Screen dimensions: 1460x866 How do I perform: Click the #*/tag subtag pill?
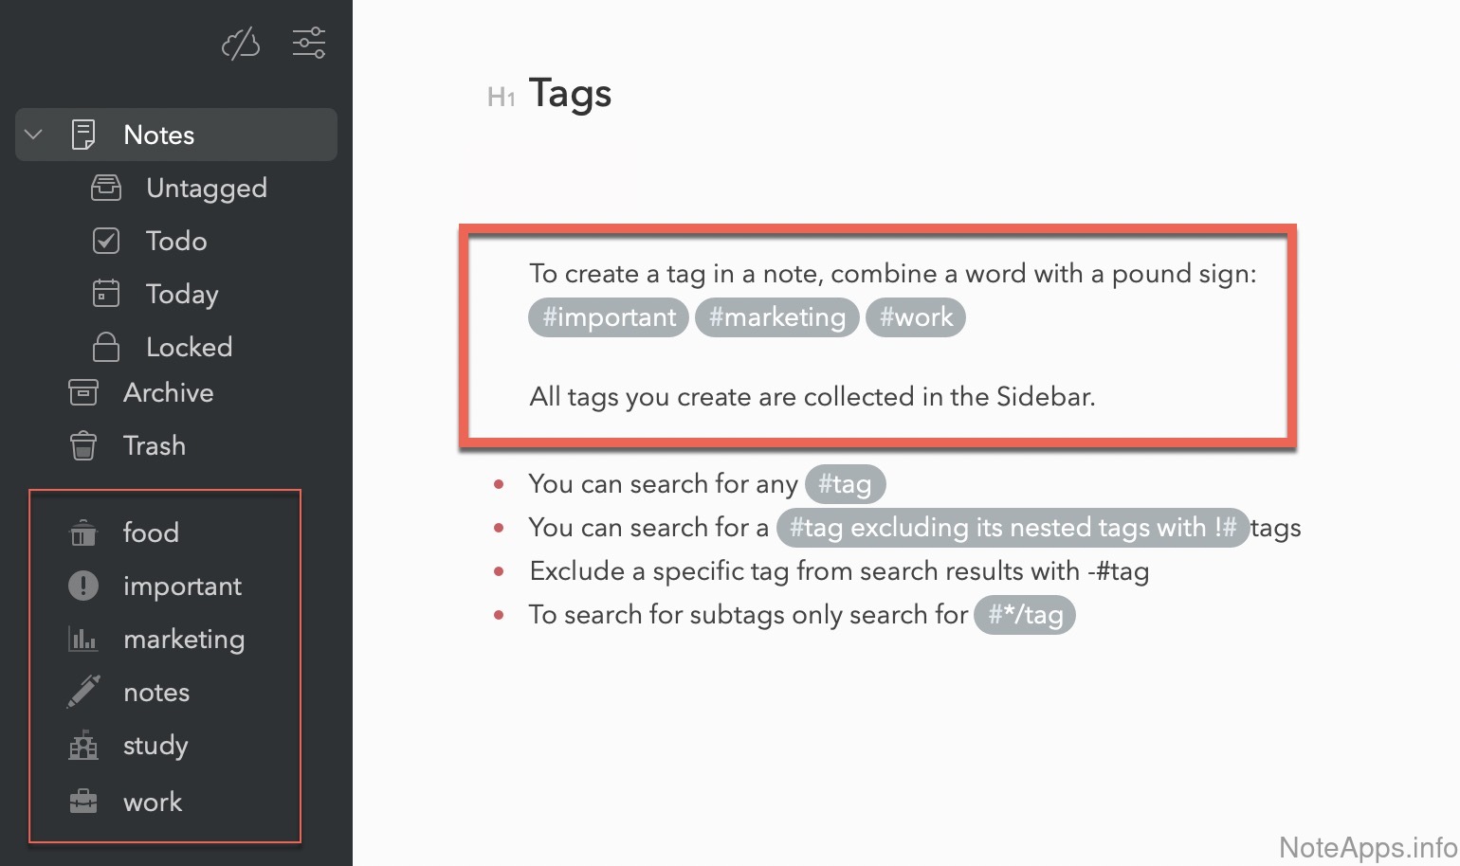[x=1025, y=615]
